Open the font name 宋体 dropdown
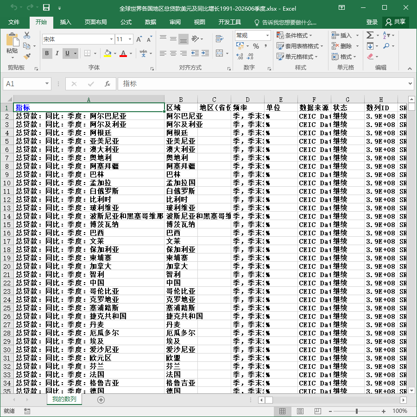Image resolution: width=417 pixels, height=417 pixels. (x=111, y=39)
